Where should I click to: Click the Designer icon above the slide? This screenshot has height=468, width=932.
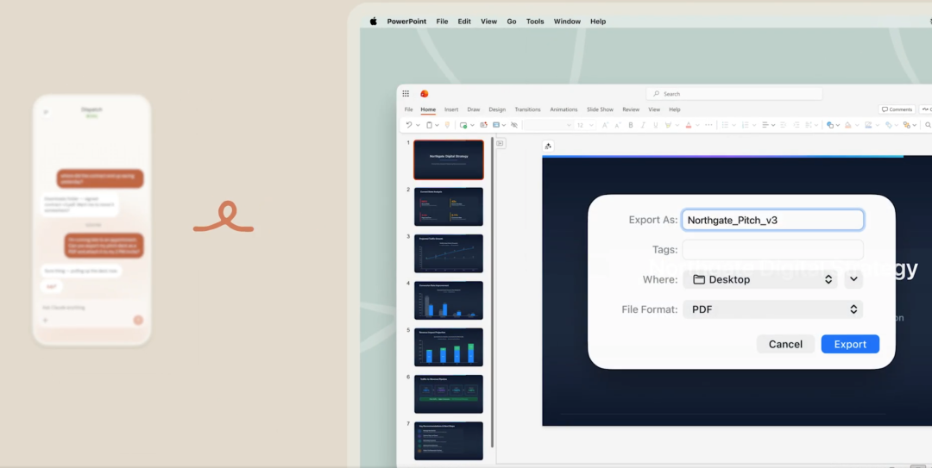548,146
